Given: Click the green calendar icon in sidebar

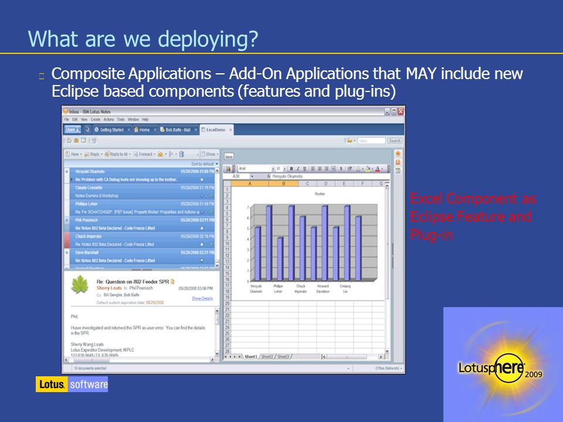Looking at the screenshot, I should (398, 171).
